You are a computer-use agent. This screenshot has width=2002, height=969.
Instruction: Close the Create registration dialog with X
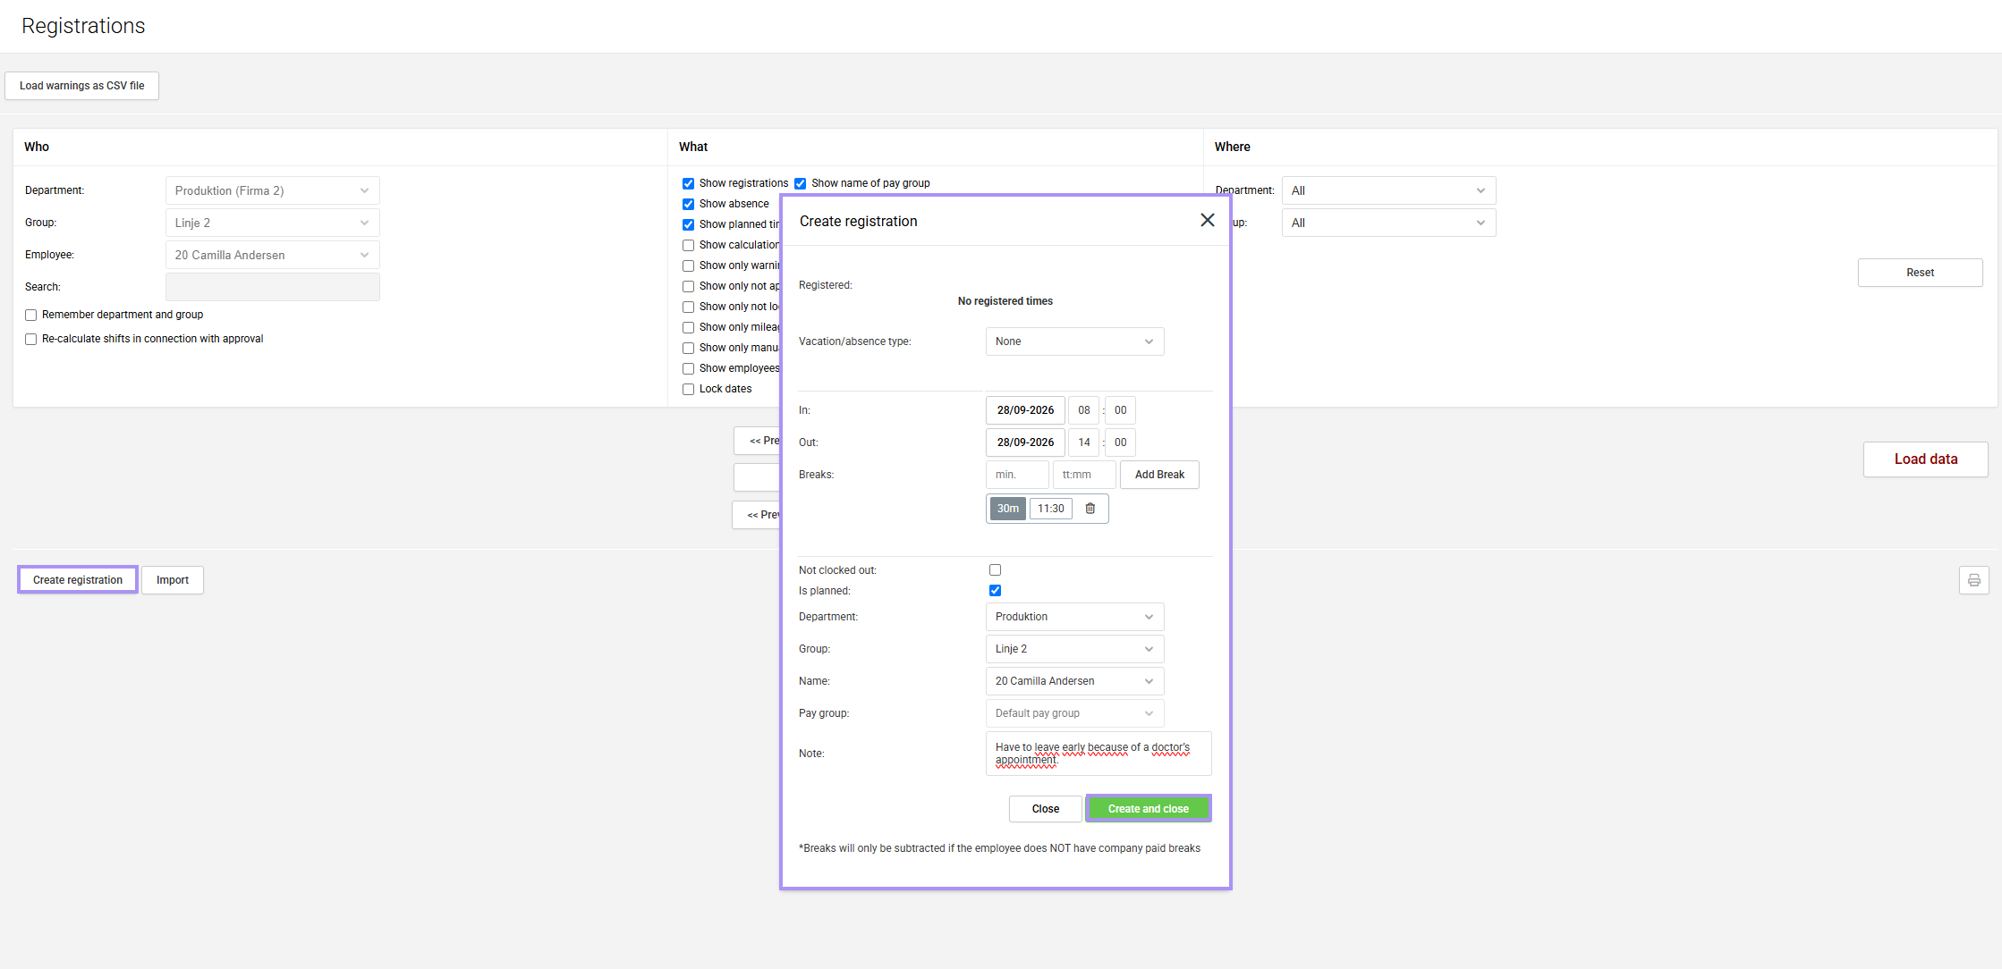1207,220
